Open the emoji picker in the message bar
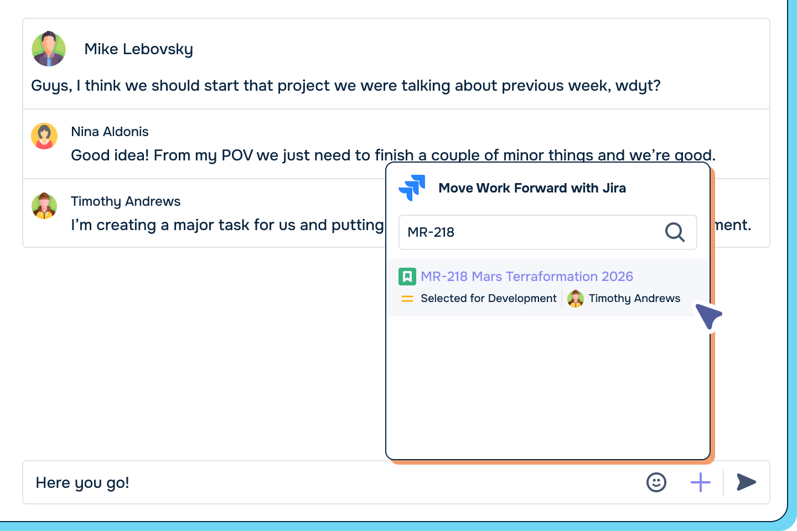The width and height of the screenshot is (797, 531). [656, 482]
